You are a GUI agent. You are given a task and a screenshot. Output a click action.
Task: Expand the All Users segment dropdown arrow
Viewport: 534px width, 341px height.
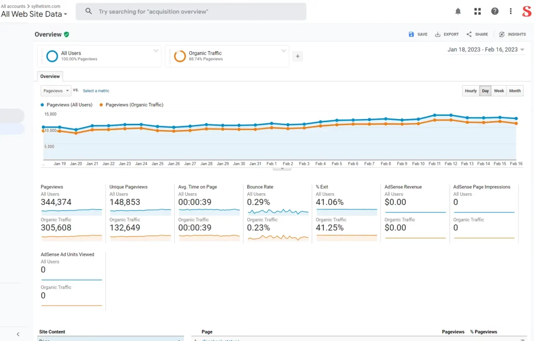pos(156,51)
